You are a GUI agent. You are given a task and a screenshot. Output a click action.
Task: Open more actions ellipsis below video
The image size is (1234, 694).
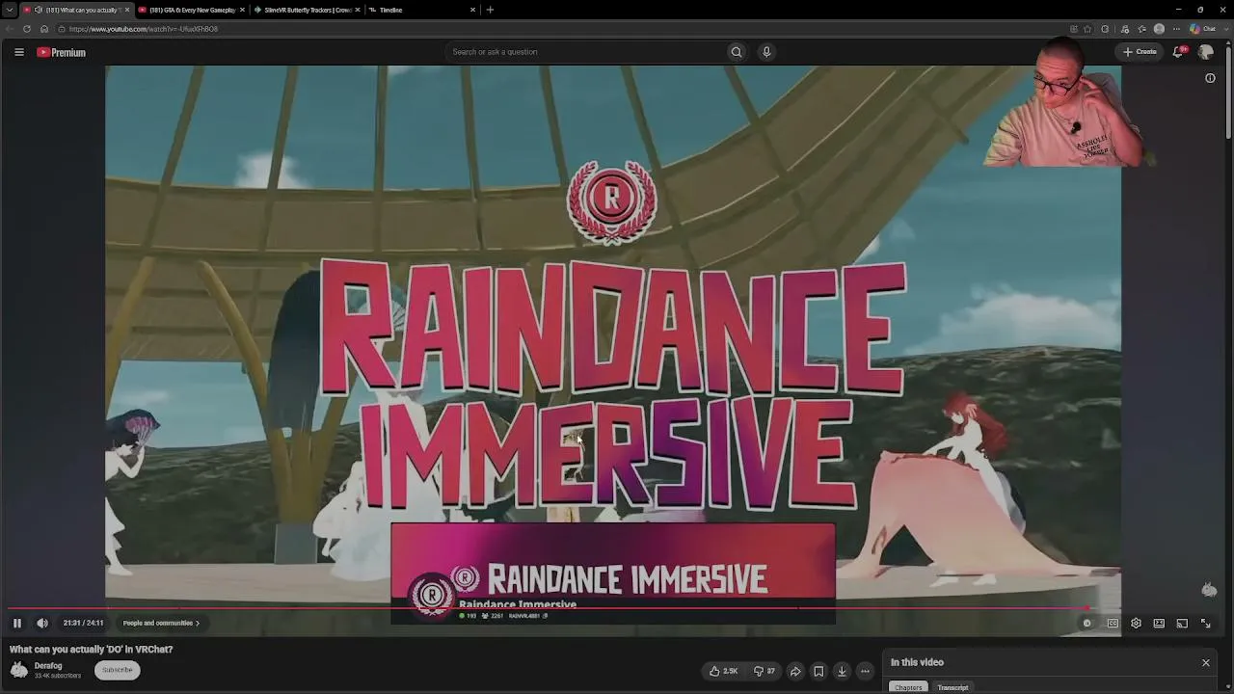tap(865, 671)
